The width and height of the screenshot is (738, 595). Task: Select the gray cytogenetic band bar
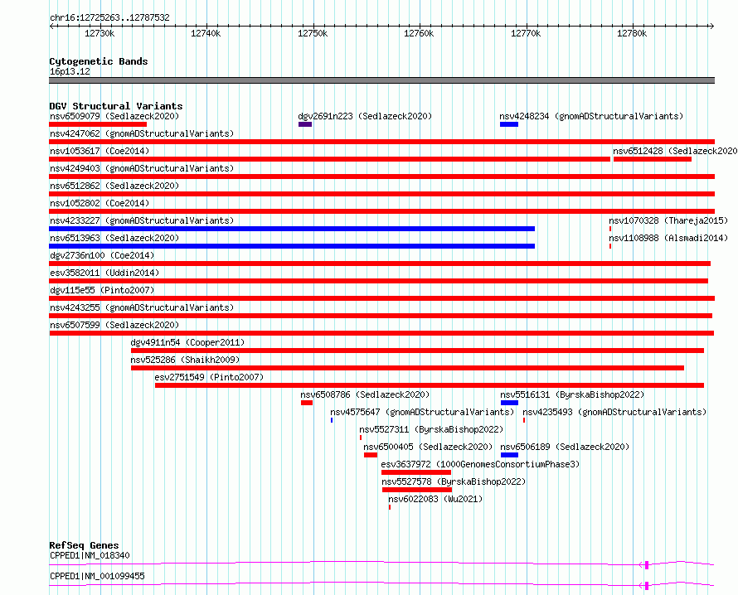(x=381, y=80)
